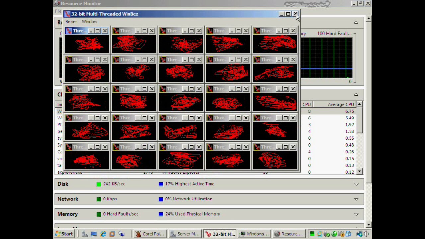The width and height of the screenshot is (425, 239).
Task: Click the CPU list scroll-down arrow
Action: click(359, 172)
